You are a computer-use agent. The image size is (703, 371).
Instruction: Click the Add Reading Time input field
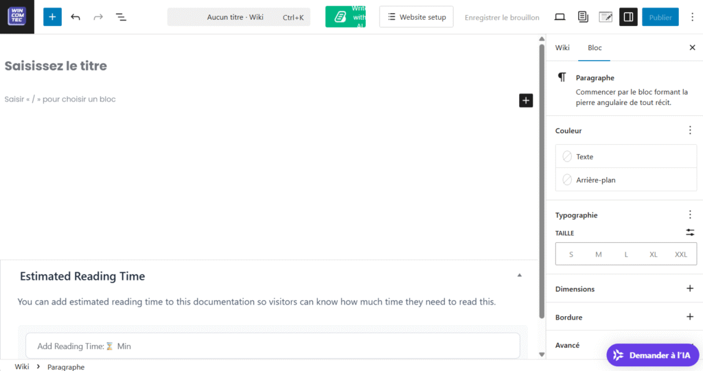(x=273, y=346)
